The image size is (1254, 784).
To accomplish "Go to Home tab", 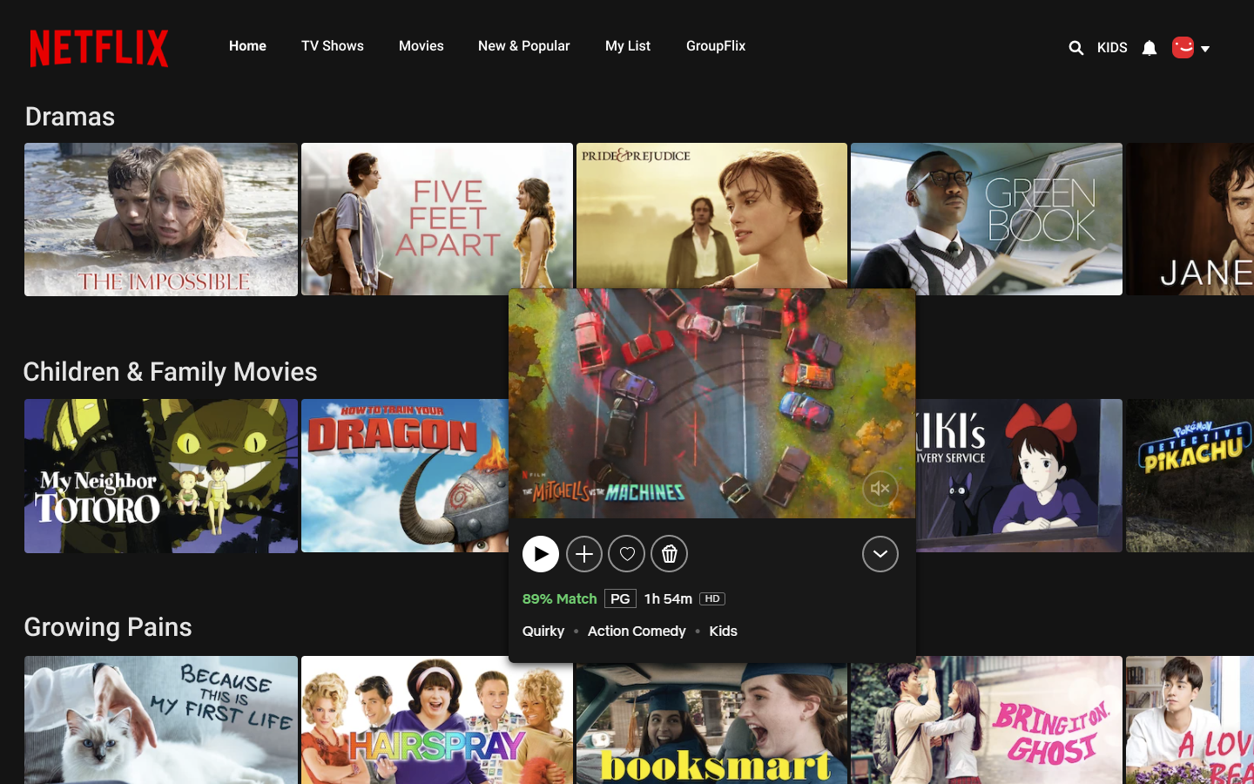I will [247, 46].
